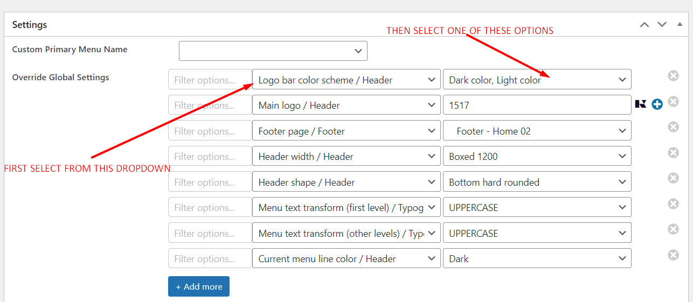Open Custom Primary Menu Name dropdown
The width and height of the screenshot is (693, 302).
[x=273, y=51]
